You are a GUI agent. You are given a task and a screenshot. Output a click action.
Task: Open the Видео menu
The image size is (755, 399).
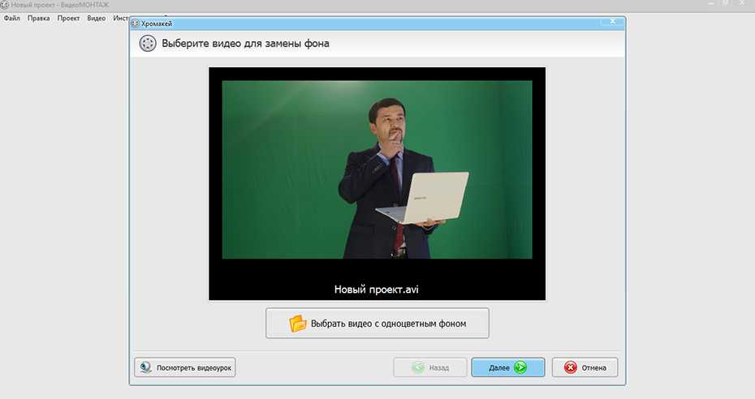(96, 18)
